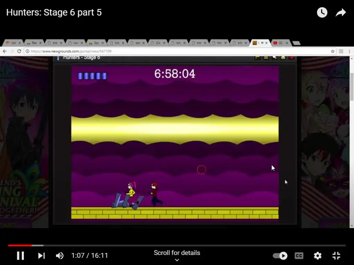The width and height of the screenshot is (354, 265).
Task: Switch to the ww browser tab
Action: 76,43
